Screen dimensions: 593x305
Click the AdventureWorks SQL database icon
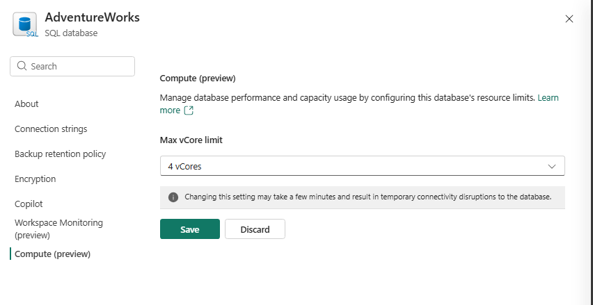click(x=25, y=24)
